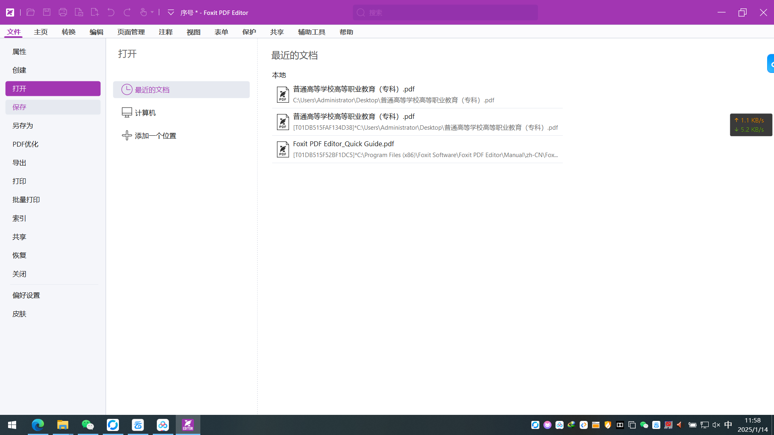Select 属性 in the file menu
Viewport: 774px width, 435px height.
pos(53,52)
